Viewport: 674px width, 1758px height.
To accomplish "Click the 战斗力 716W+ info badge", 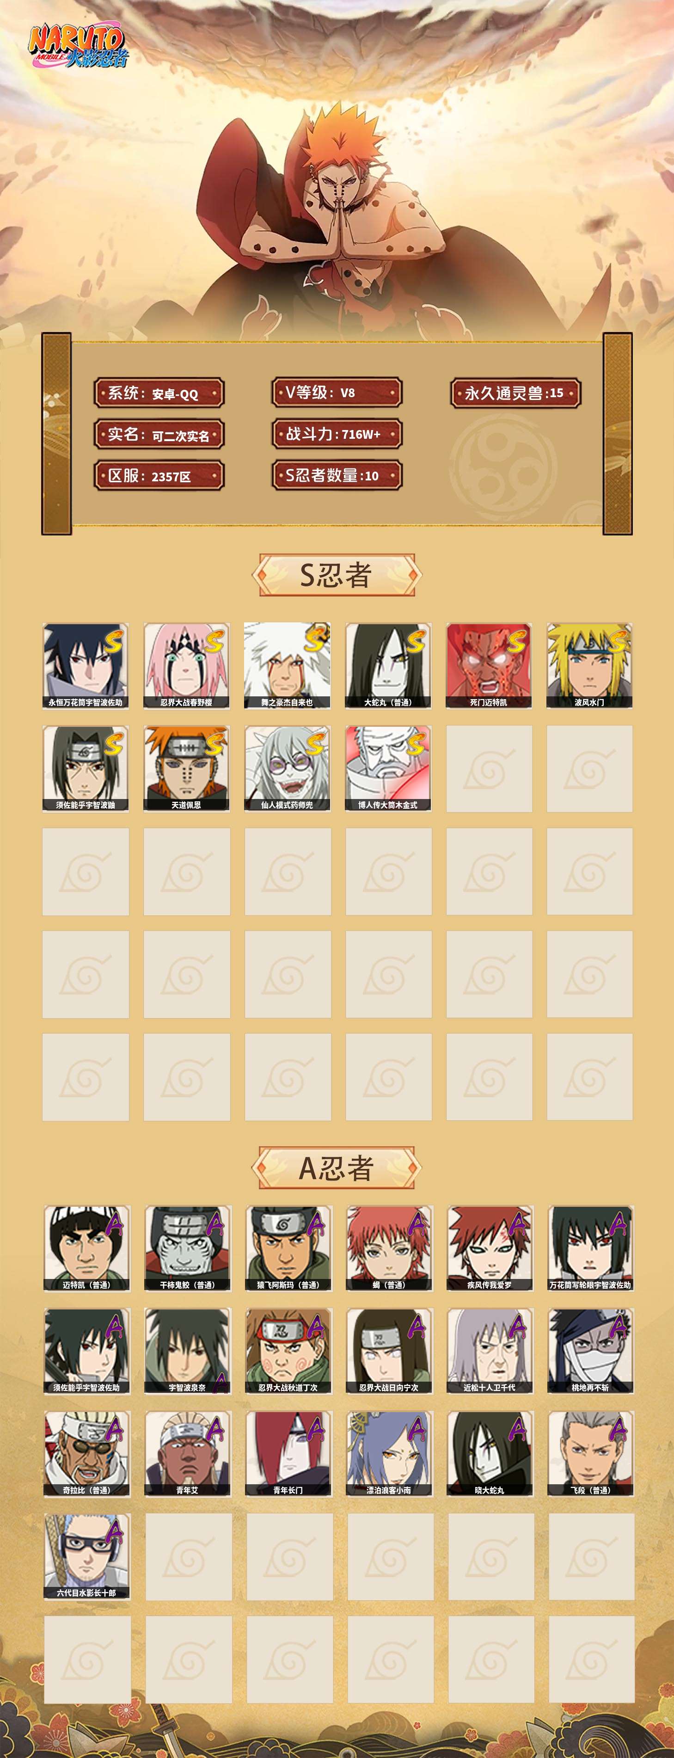I will pyautogui.click(x=337, y=434).
